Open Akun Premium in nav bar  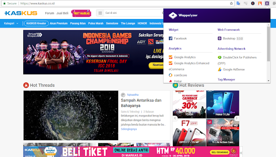59,23
